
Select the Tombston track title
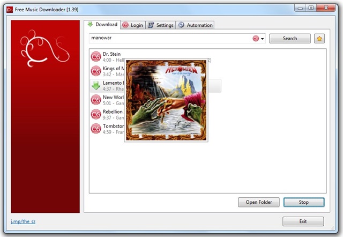(x=113, y=126)
